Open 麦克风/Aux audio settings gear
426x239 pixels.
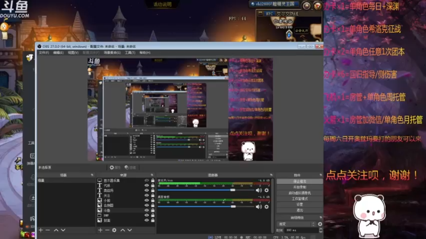click(267, 190)
